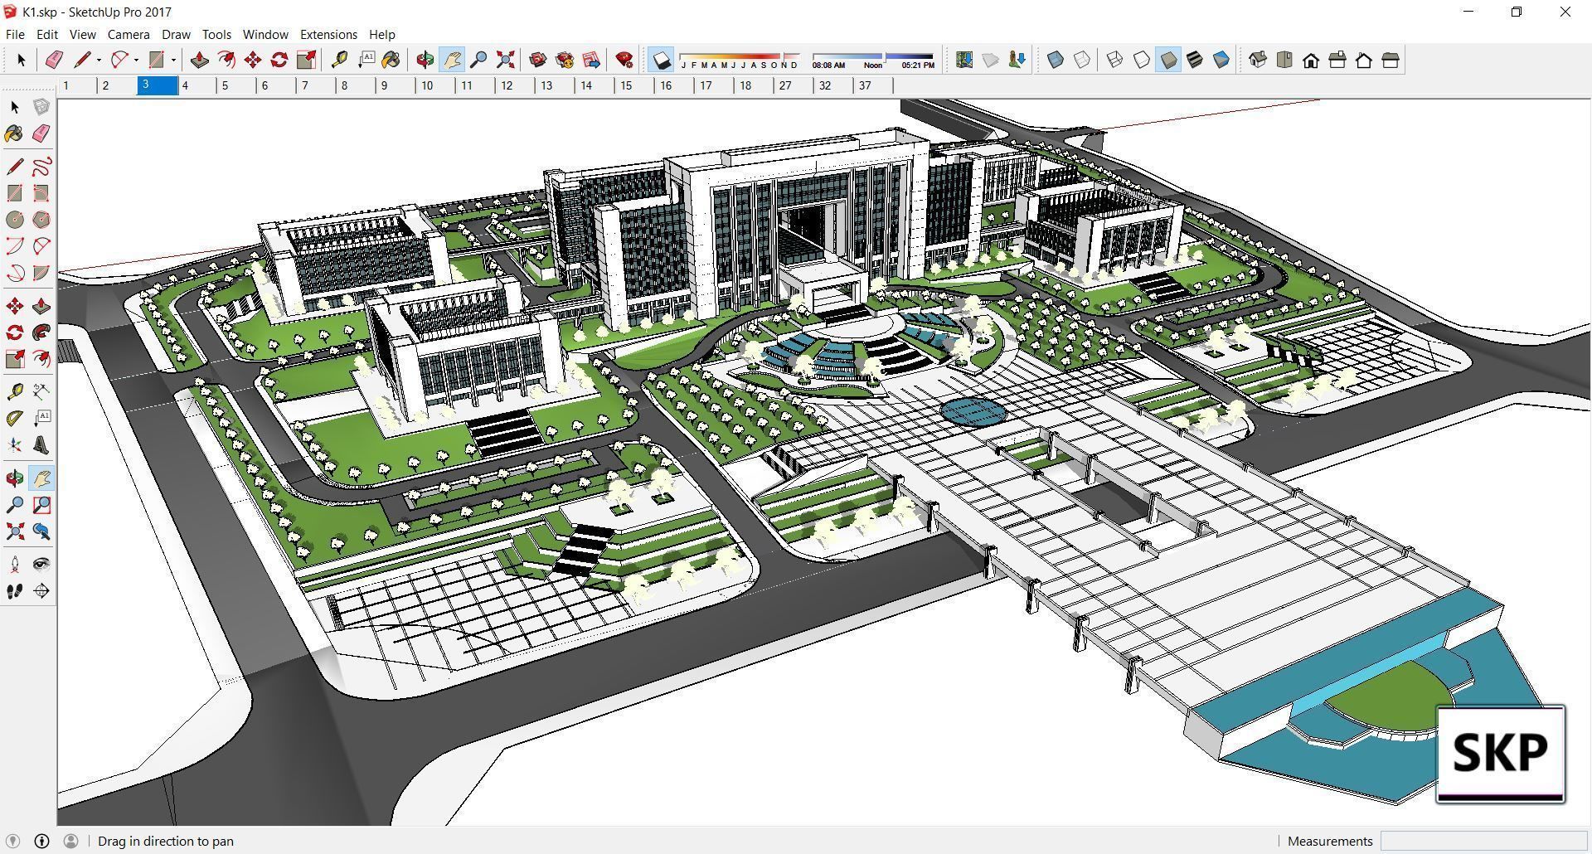1592x854 pixels.
Task: Select the Pie tool
Action: click(x=41, y=273)
